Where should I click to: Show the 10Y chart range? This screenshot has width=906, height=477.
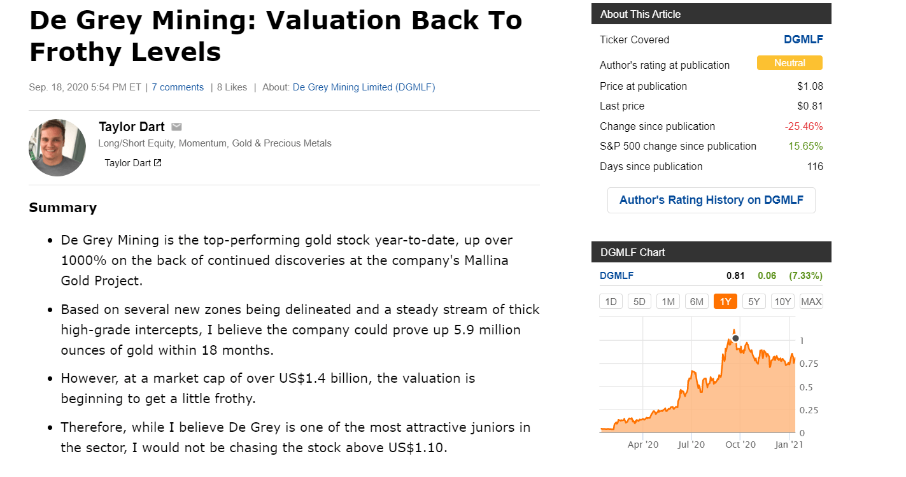coord(782,301)
